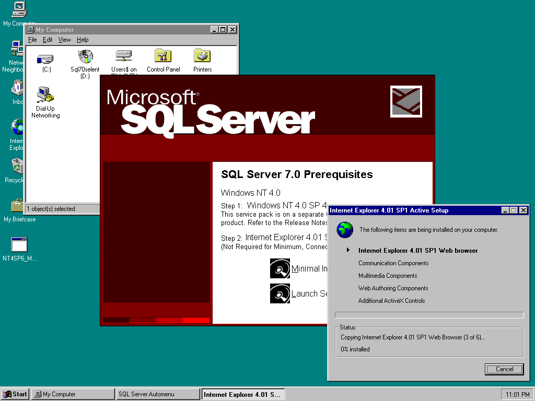Open the (C:) drive icon
This screenshot has width=535, height=401.
click(46, 59)
